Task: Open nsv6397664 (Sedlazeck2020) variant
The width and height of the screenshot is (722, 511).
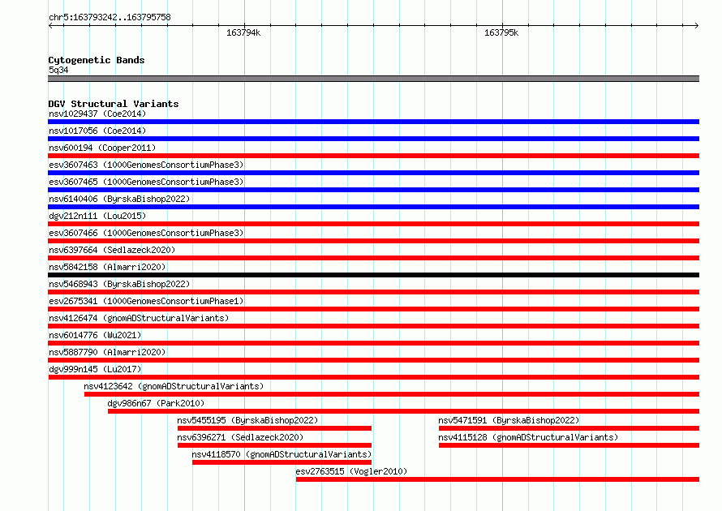Action: [x=112, y=250]
